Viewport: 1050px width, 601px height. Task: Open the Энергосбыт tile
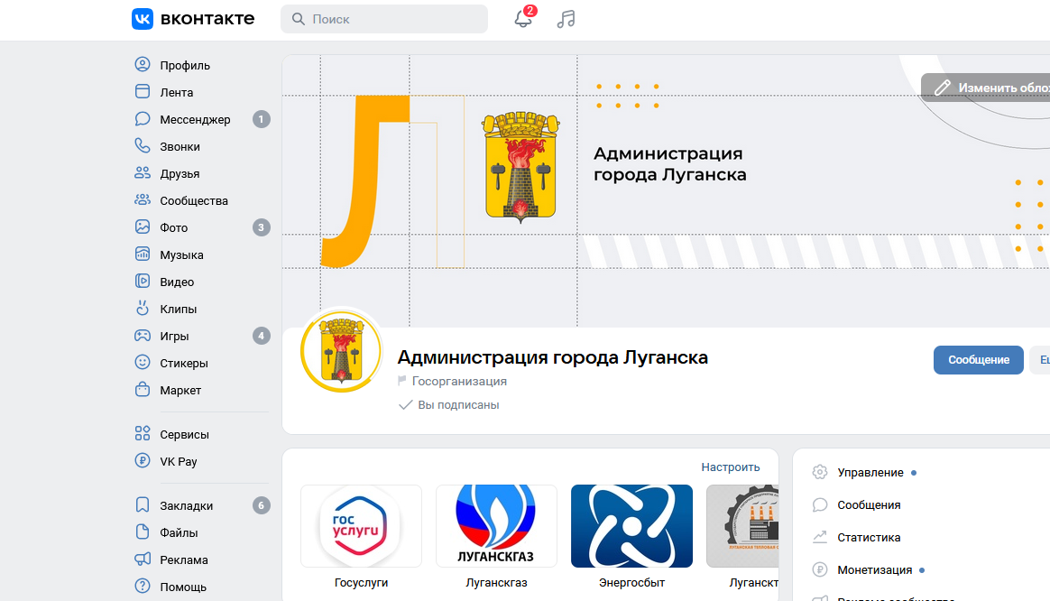tap(631, 537)
